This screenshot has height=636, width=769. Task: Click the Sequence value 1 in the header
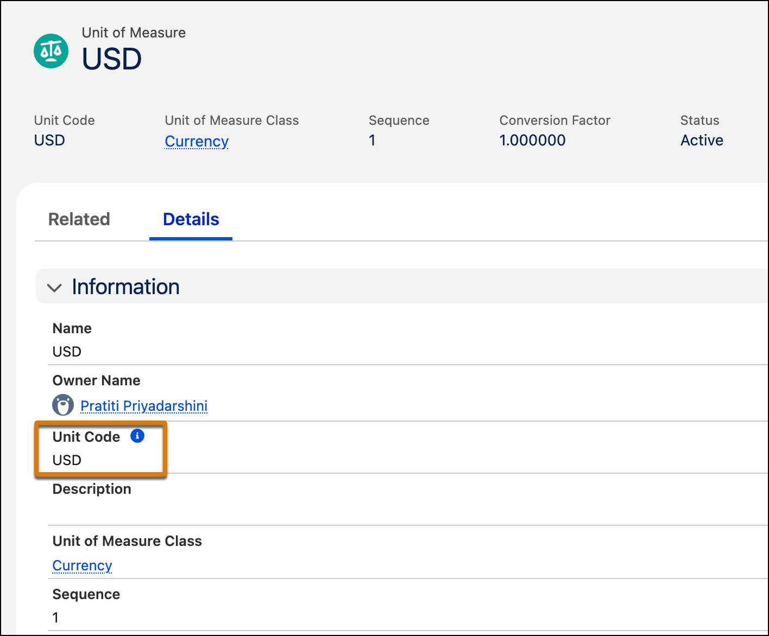[372, 140]
